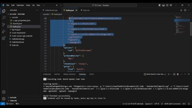Open the Go menu
This screenshot has width=192, height=108.
point(33,5)
